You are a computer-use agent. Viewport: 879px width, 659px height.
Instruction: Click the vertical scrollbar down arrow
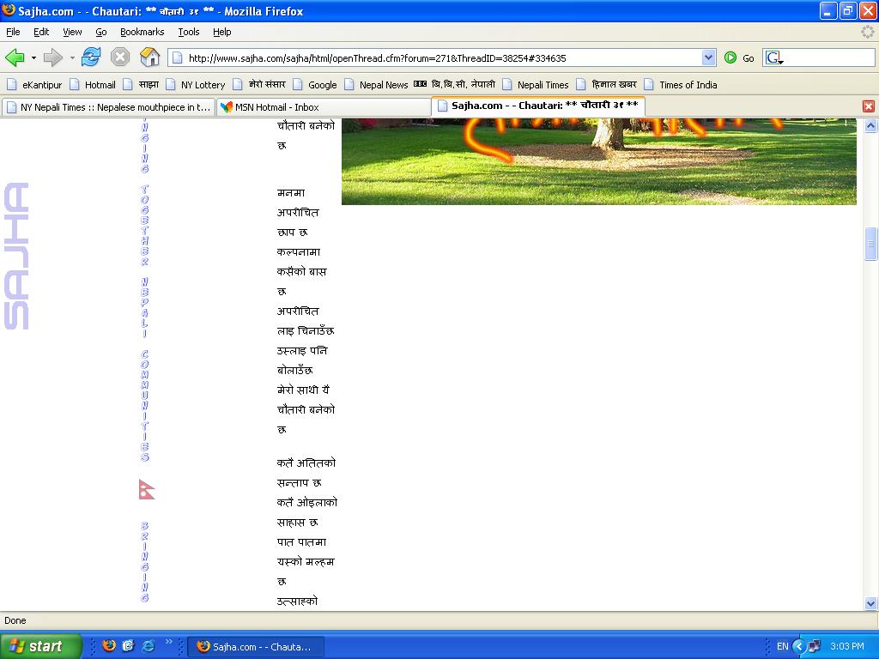click(870, 603)
